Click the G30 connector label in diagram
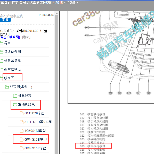Viewport: 154px width, 154px height. click(110, 93)
